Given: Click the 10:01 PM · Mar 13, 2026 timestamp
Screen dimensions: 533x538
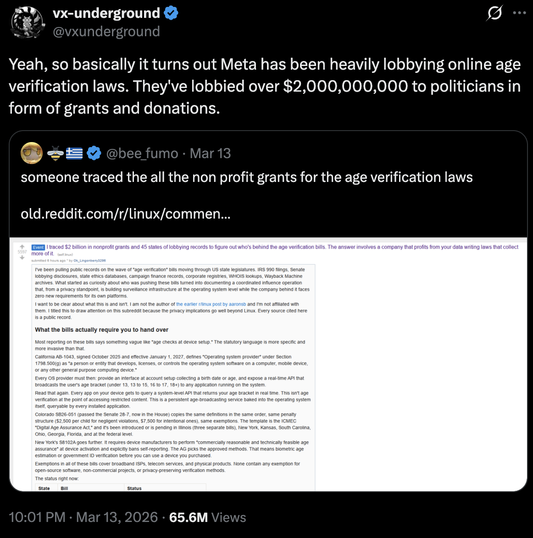Looking at the screenshot, I should pyautogui.click(x=83, y=517).
